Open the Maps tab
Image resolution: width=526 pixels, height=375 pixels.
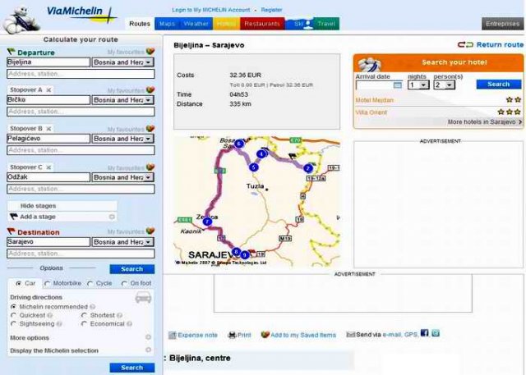[x=167, y=24]
